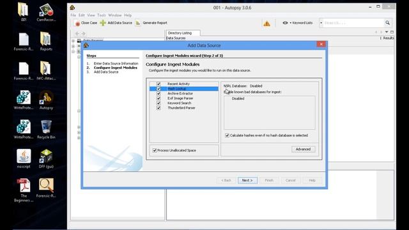This screenshot has width=409, height=230.
Task: Toggle the Exif Image Parser checkbox
Action: click(158, 98)
